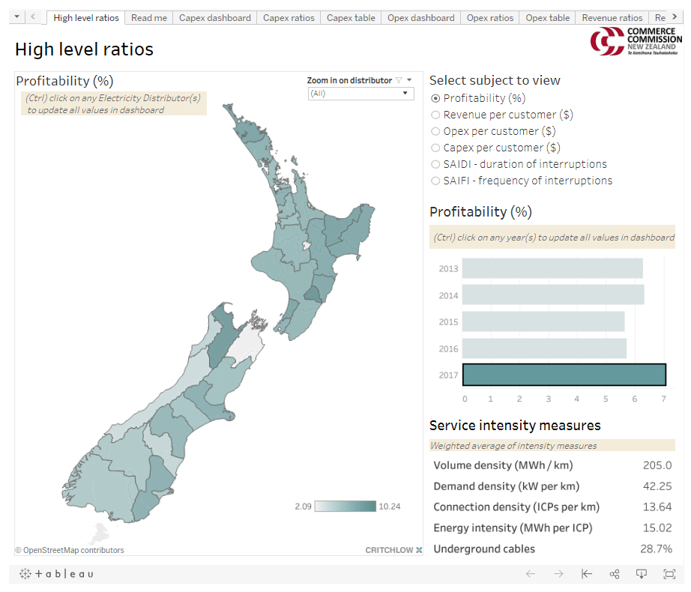This screenshot has height=592, width=691.
Task: Click the filter funnel icon beside Zoom in on distributor
Action: (399, 80)
